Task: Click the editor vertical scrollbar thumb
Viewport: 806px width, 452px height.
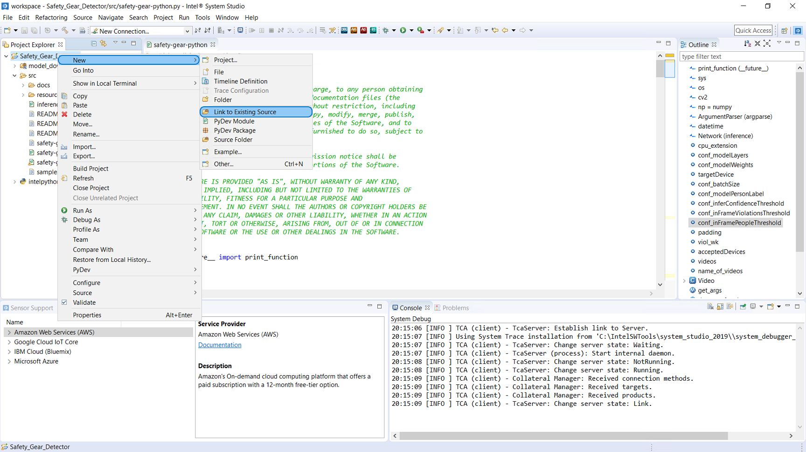Action: tap(660, 69)
